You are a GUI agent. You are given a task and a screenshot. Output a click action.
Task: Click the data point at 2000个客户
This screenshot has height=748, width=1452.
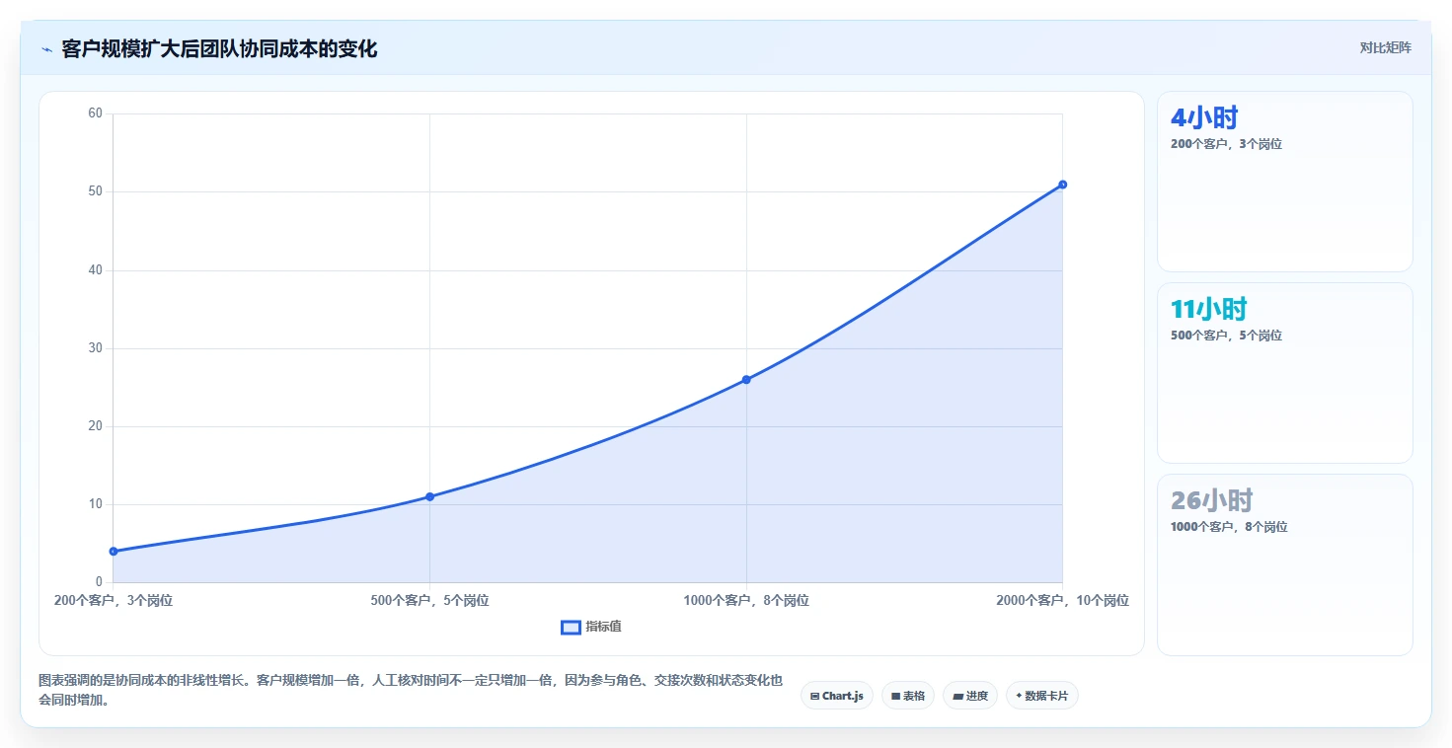(1062, 185)
